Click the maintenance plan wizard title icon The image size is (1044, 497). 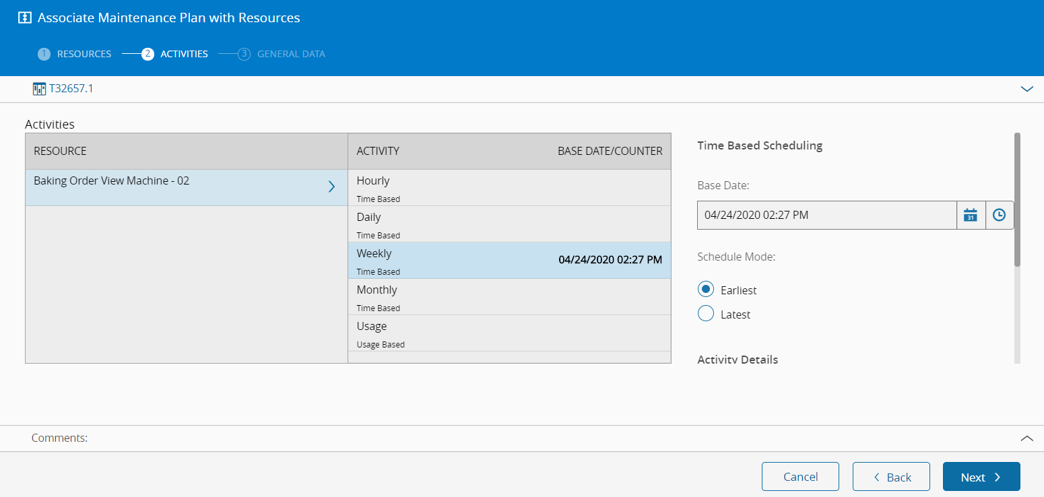25,18
